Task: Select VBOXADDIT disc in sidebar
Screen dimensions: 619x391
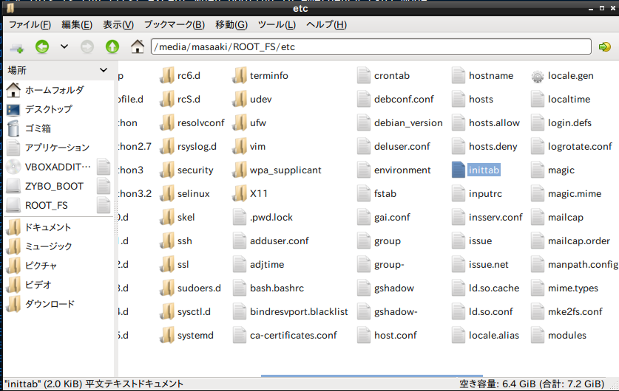Action: click(x=58, y=167)
